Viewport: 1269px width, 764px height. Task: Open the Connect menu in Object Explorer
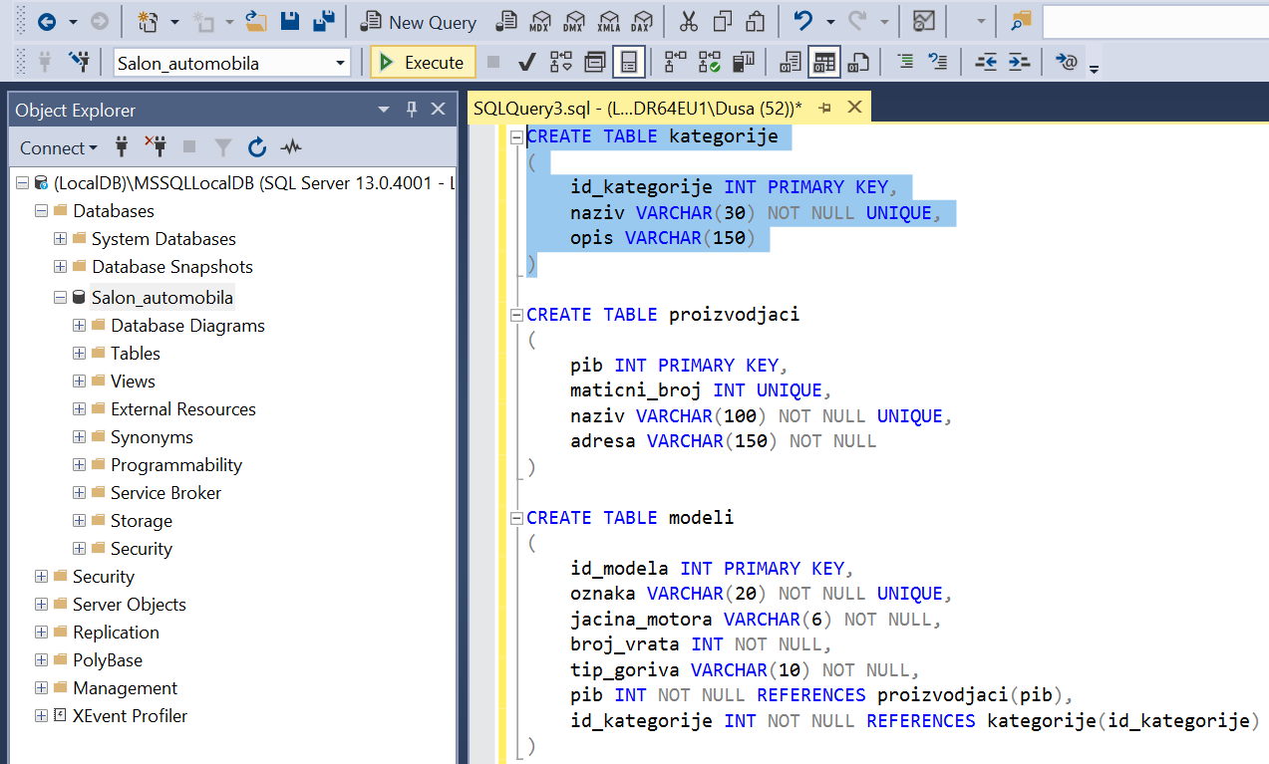[x=59, y=147]
